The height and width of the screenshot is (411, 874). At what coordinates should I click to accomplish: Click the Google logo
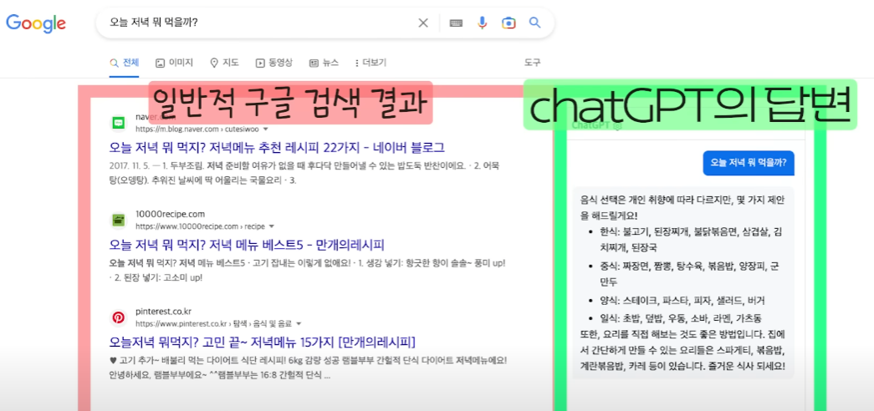tap(36, 23)
